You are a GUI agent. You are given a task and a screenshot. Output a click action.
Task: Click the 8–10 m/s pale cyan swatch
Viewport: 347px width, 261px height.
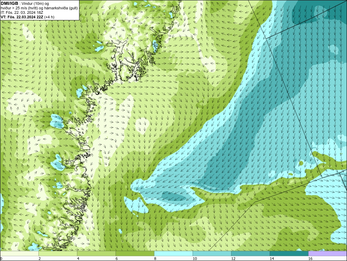tap(173, 253)
